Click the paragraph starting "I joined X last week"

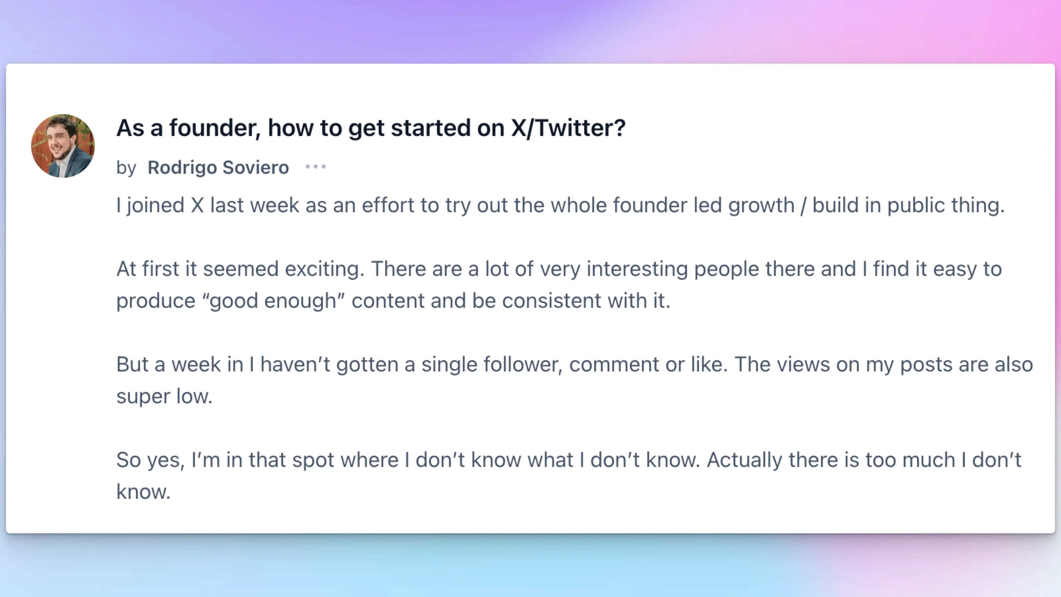click(561, 205)
